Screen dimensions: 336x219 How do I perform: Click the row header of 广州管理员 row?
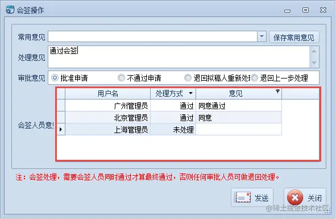click(x=61, y=106)
